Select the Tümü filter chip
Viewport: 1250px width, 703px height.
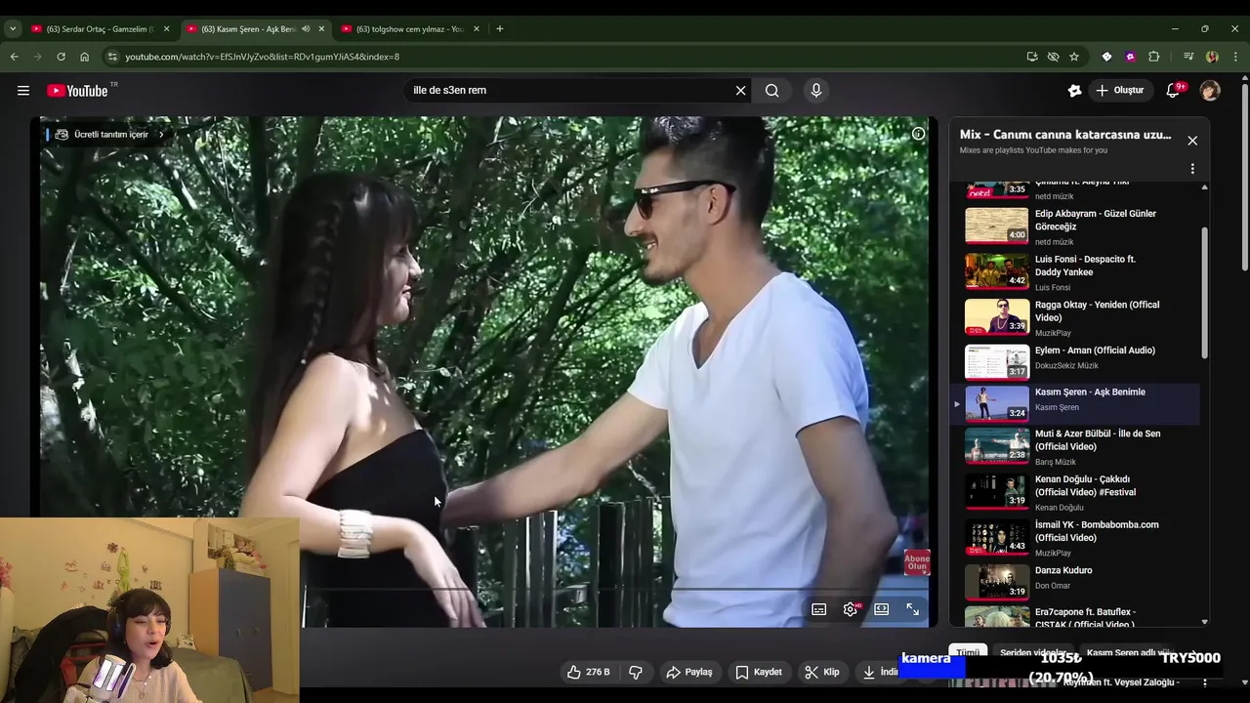point(968,652)
